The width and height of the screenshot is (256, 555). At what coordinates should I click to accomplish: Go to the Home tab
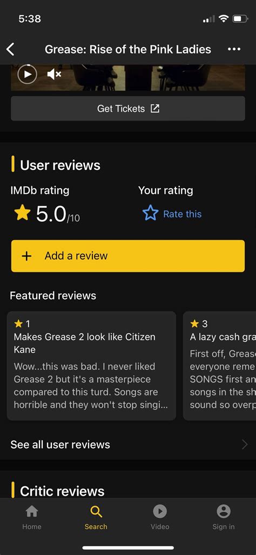point(32,517)
